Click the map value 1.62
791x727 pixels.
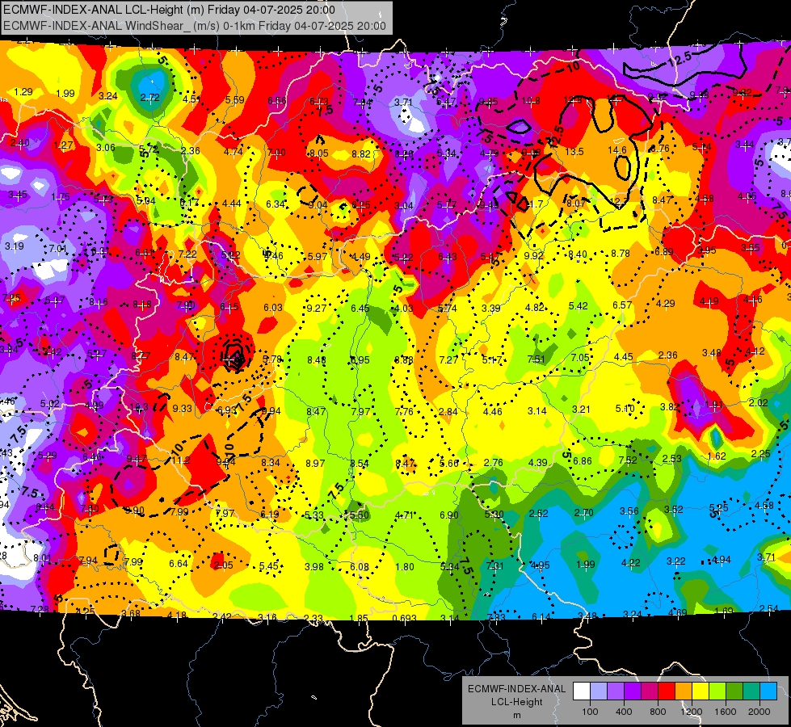pos(717,456)
